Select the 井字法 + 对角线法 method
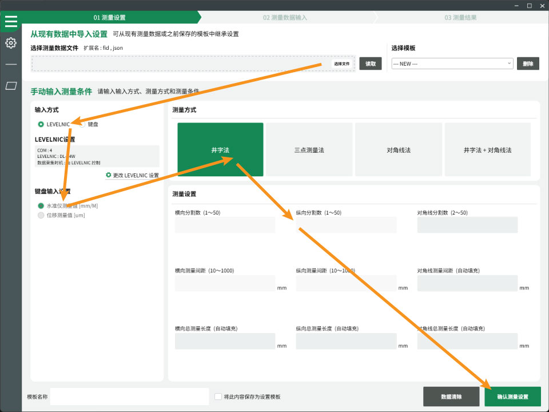 click(x=490, y=149)
